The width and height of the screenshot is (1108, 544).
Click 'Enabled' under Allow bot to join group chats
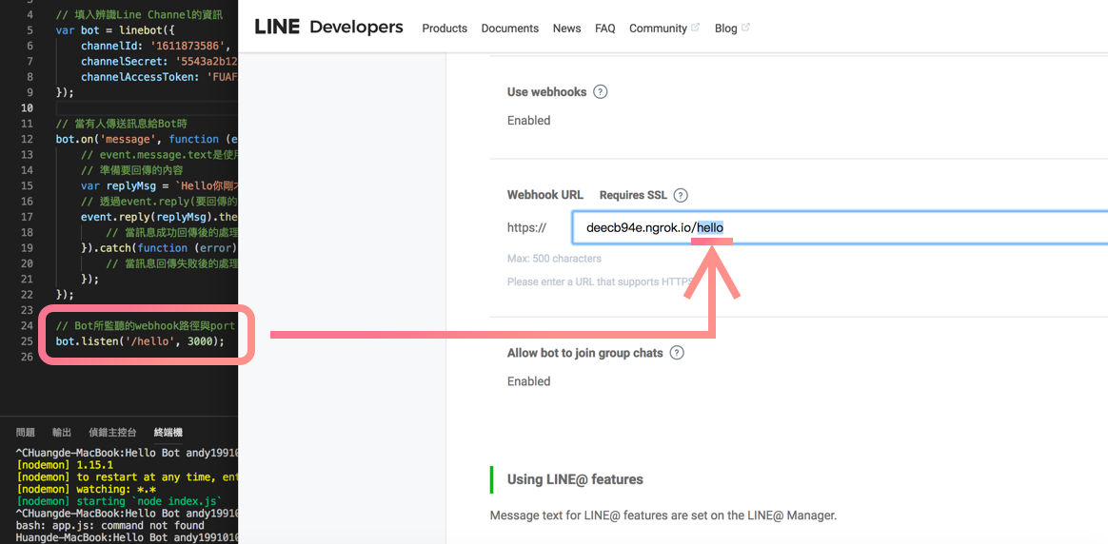point(528,381)
